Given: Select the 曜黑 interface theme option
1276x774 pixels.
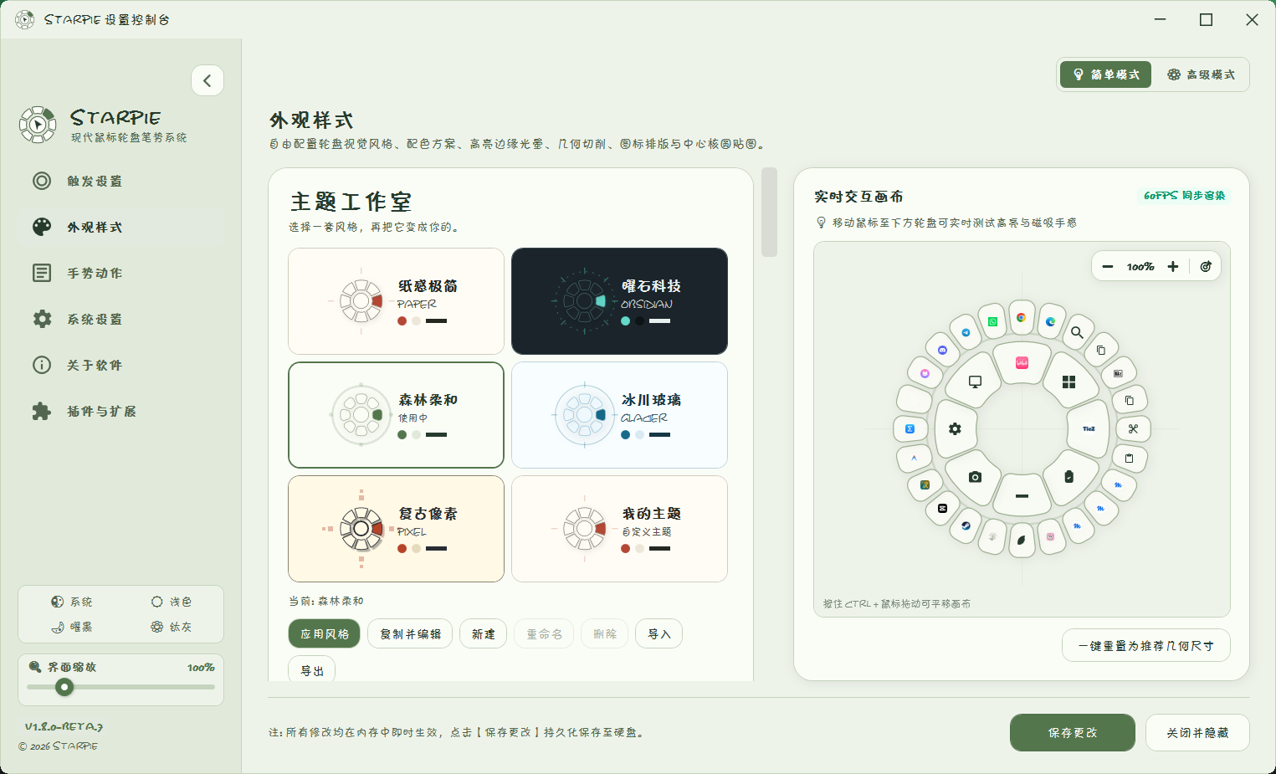Looking at the screenshot, I should tap(72, 627).
